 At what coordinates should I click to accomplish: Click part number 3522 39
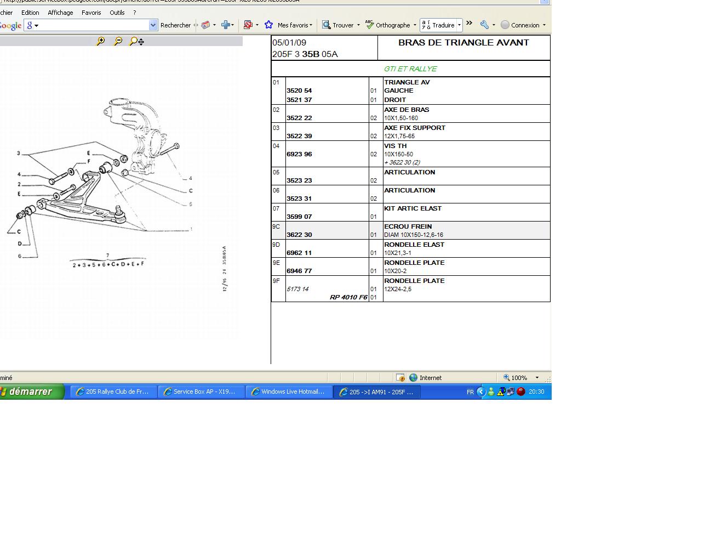[299, 136]
